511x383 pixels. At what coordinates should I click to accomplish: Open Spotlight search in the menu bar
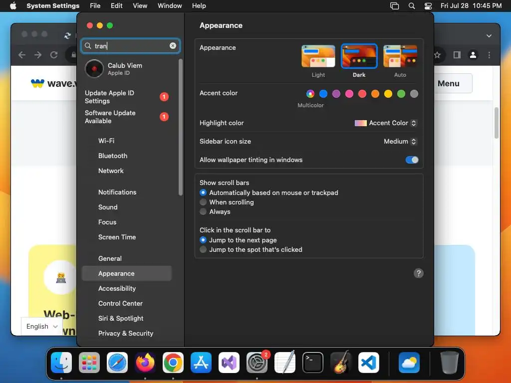pos(412,6)
